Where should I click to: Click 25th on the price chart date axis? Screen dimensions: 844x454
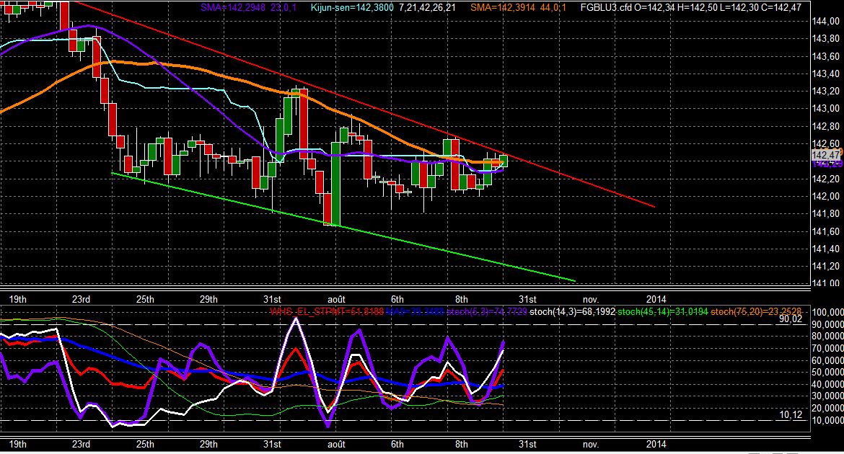click(145, 299)
